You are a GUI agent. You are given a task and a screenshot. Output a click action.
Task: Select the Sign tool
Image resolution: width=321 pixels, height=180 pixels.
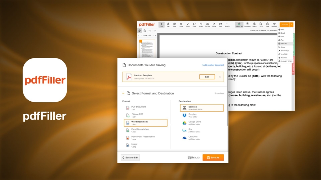168,25
